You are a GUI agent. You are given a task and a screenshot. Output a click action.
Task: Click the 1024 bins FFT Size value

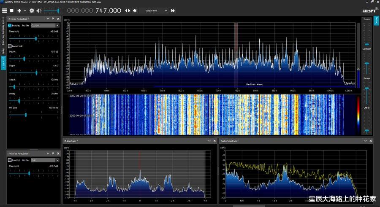[x=54, y=108]
